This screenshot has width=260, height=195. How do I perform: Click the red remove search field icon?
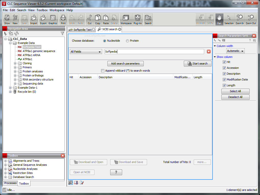tap(209, 52)
